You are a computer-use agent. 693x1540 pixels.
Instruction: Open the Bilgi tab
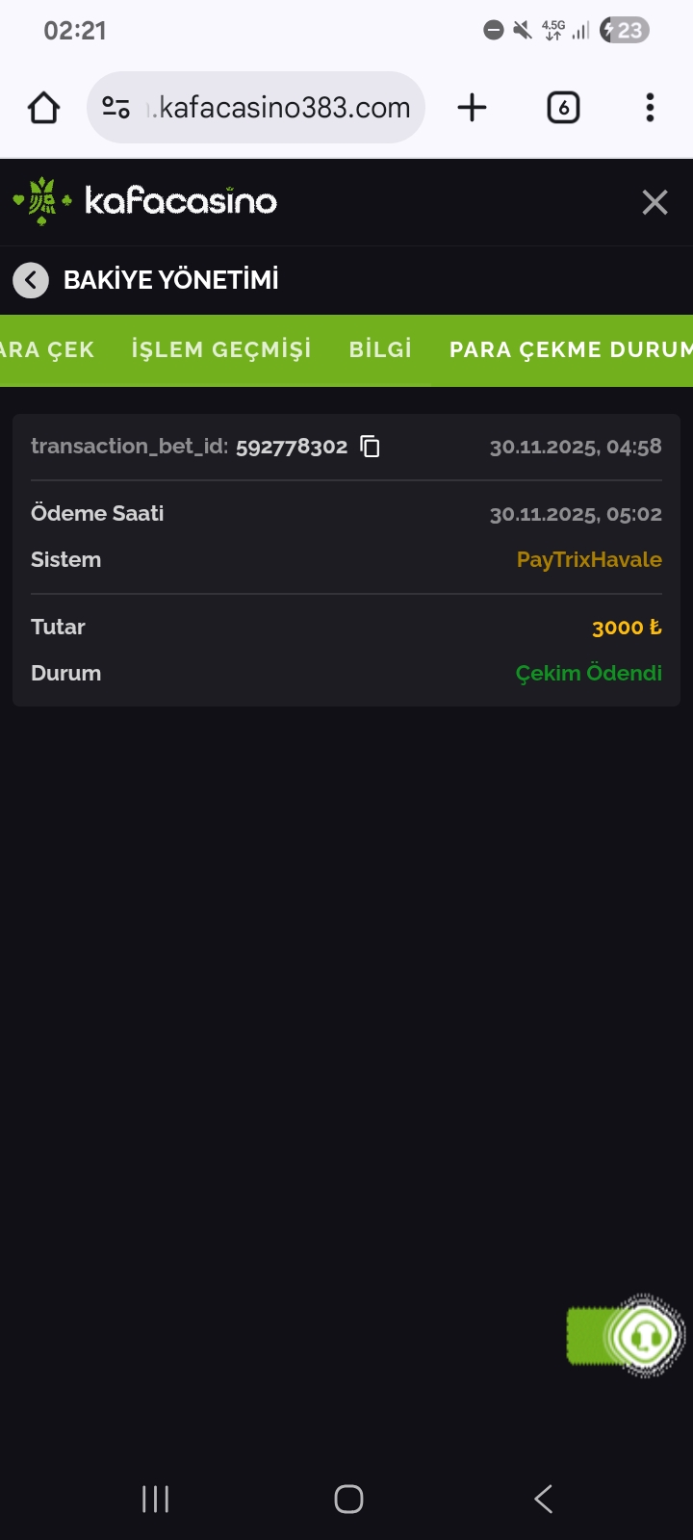(x=380, y=349)
